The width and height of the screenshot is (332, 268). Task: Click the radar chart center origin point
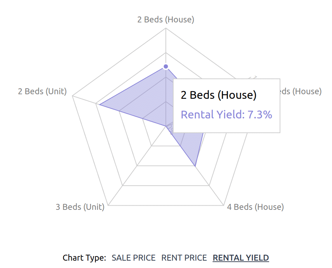[166, 126]
